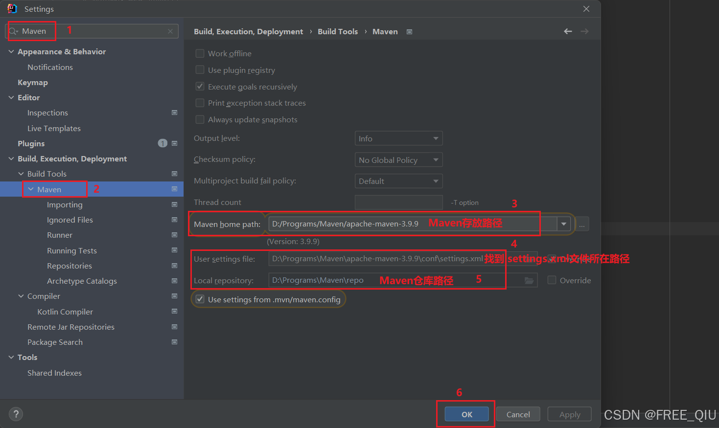Toggle Override for Local repository
The height and width of the screenshot is (428, 719).
click(552, 280)
